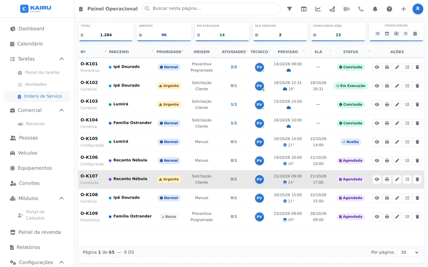This screenshot has width=428, height=267.
Task: View order O-K107 with eye icon
Action: pyautogui.click(x=377, y=179)
